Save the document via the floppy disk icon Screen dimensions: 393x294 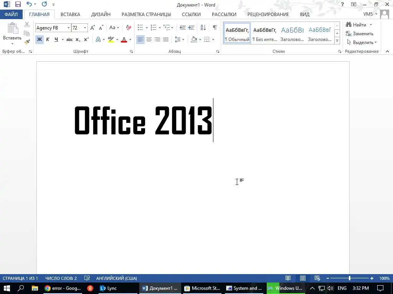(18, 4)
